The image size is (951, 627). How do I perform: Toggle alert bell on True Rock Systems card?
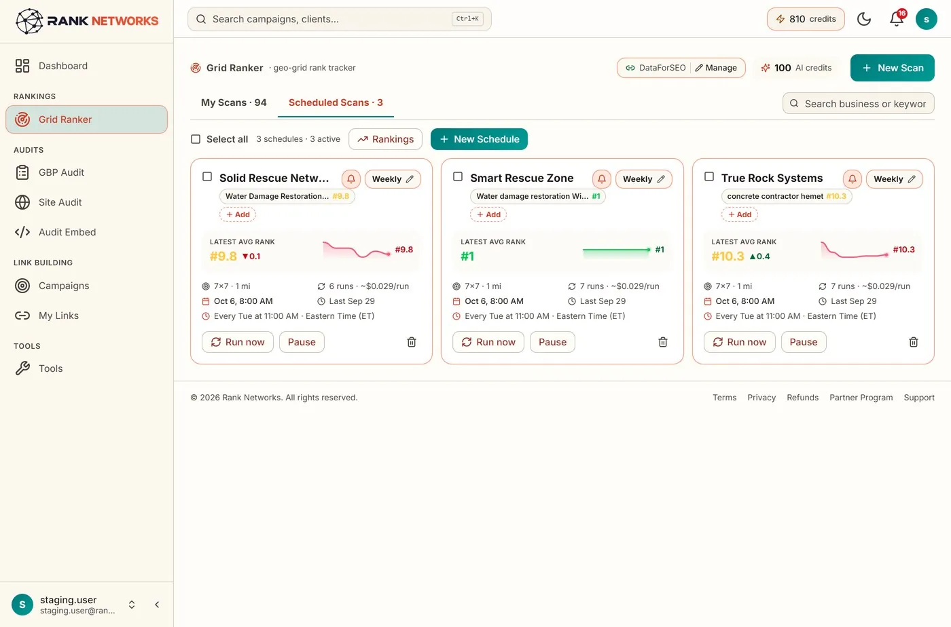(853, 179)
